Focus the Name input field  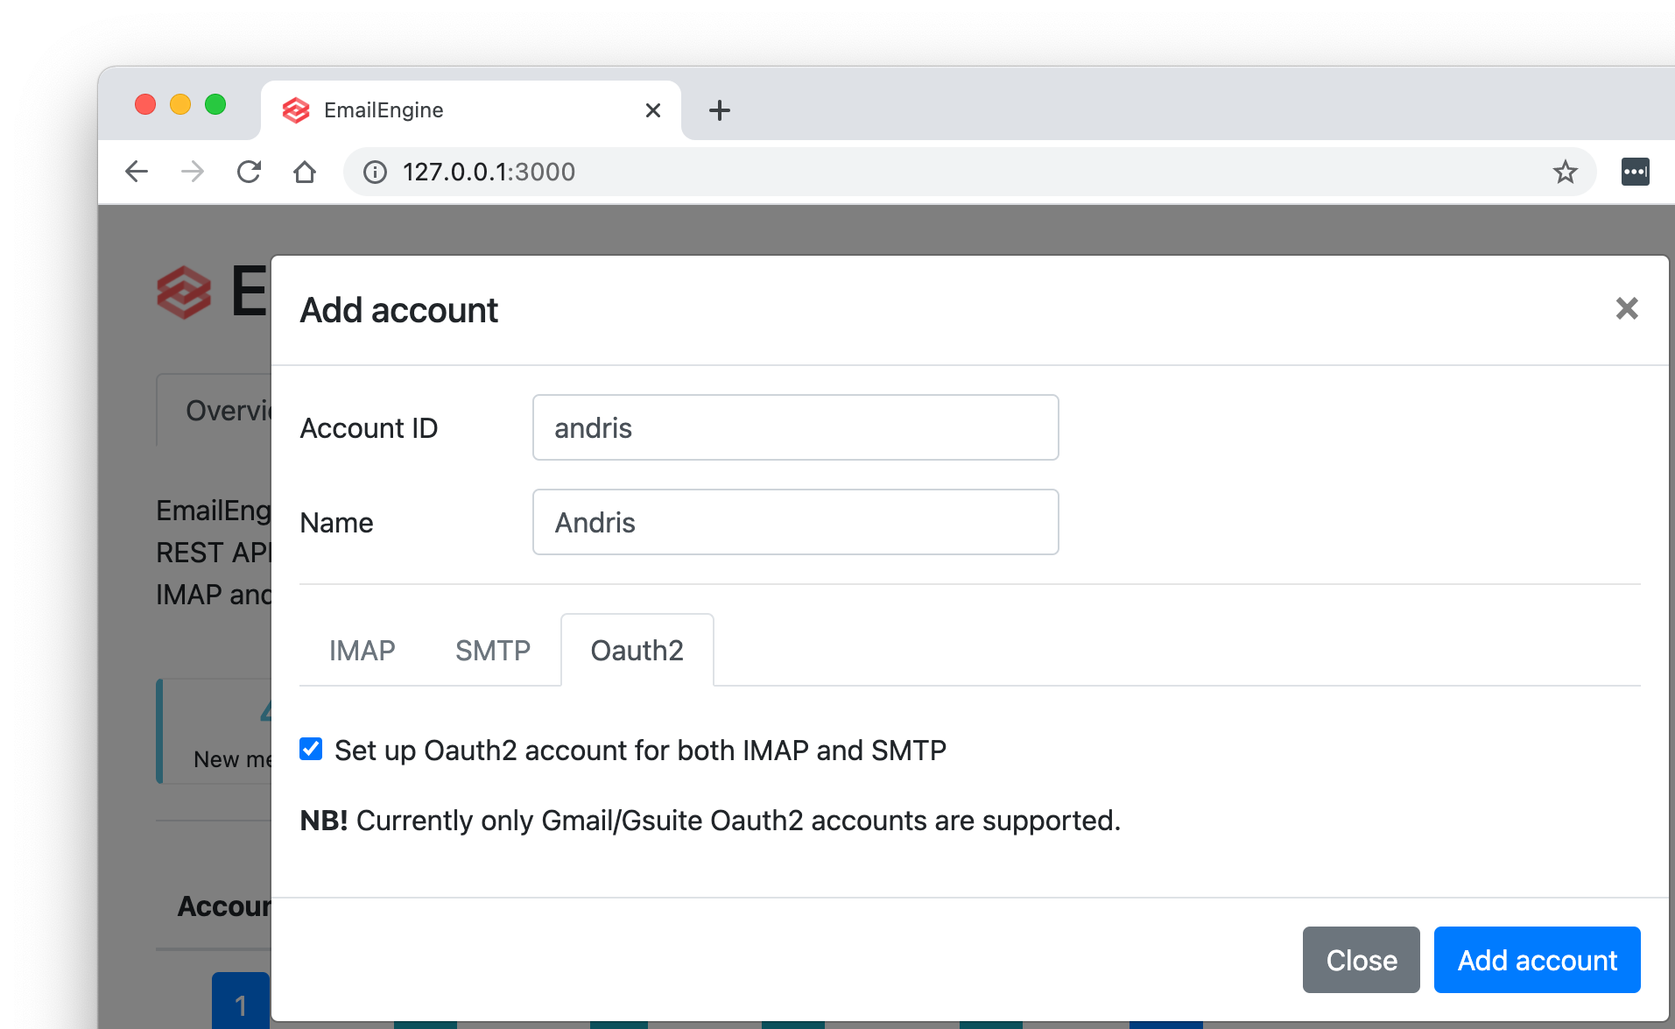[x=796, y=522]
